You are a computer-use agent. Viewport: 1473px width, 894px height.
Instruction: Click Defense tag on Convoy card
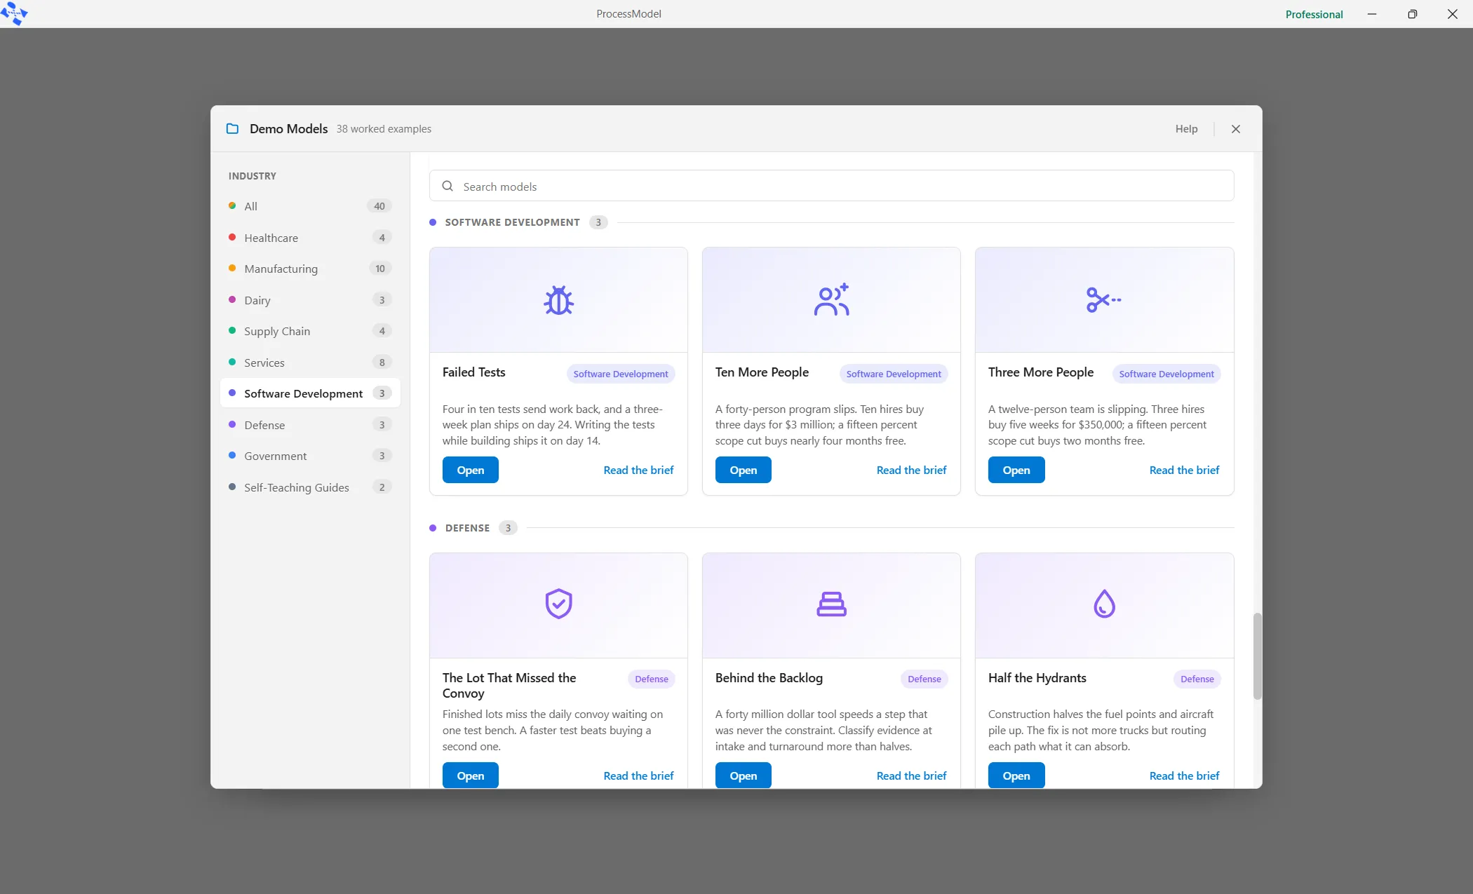651,679
